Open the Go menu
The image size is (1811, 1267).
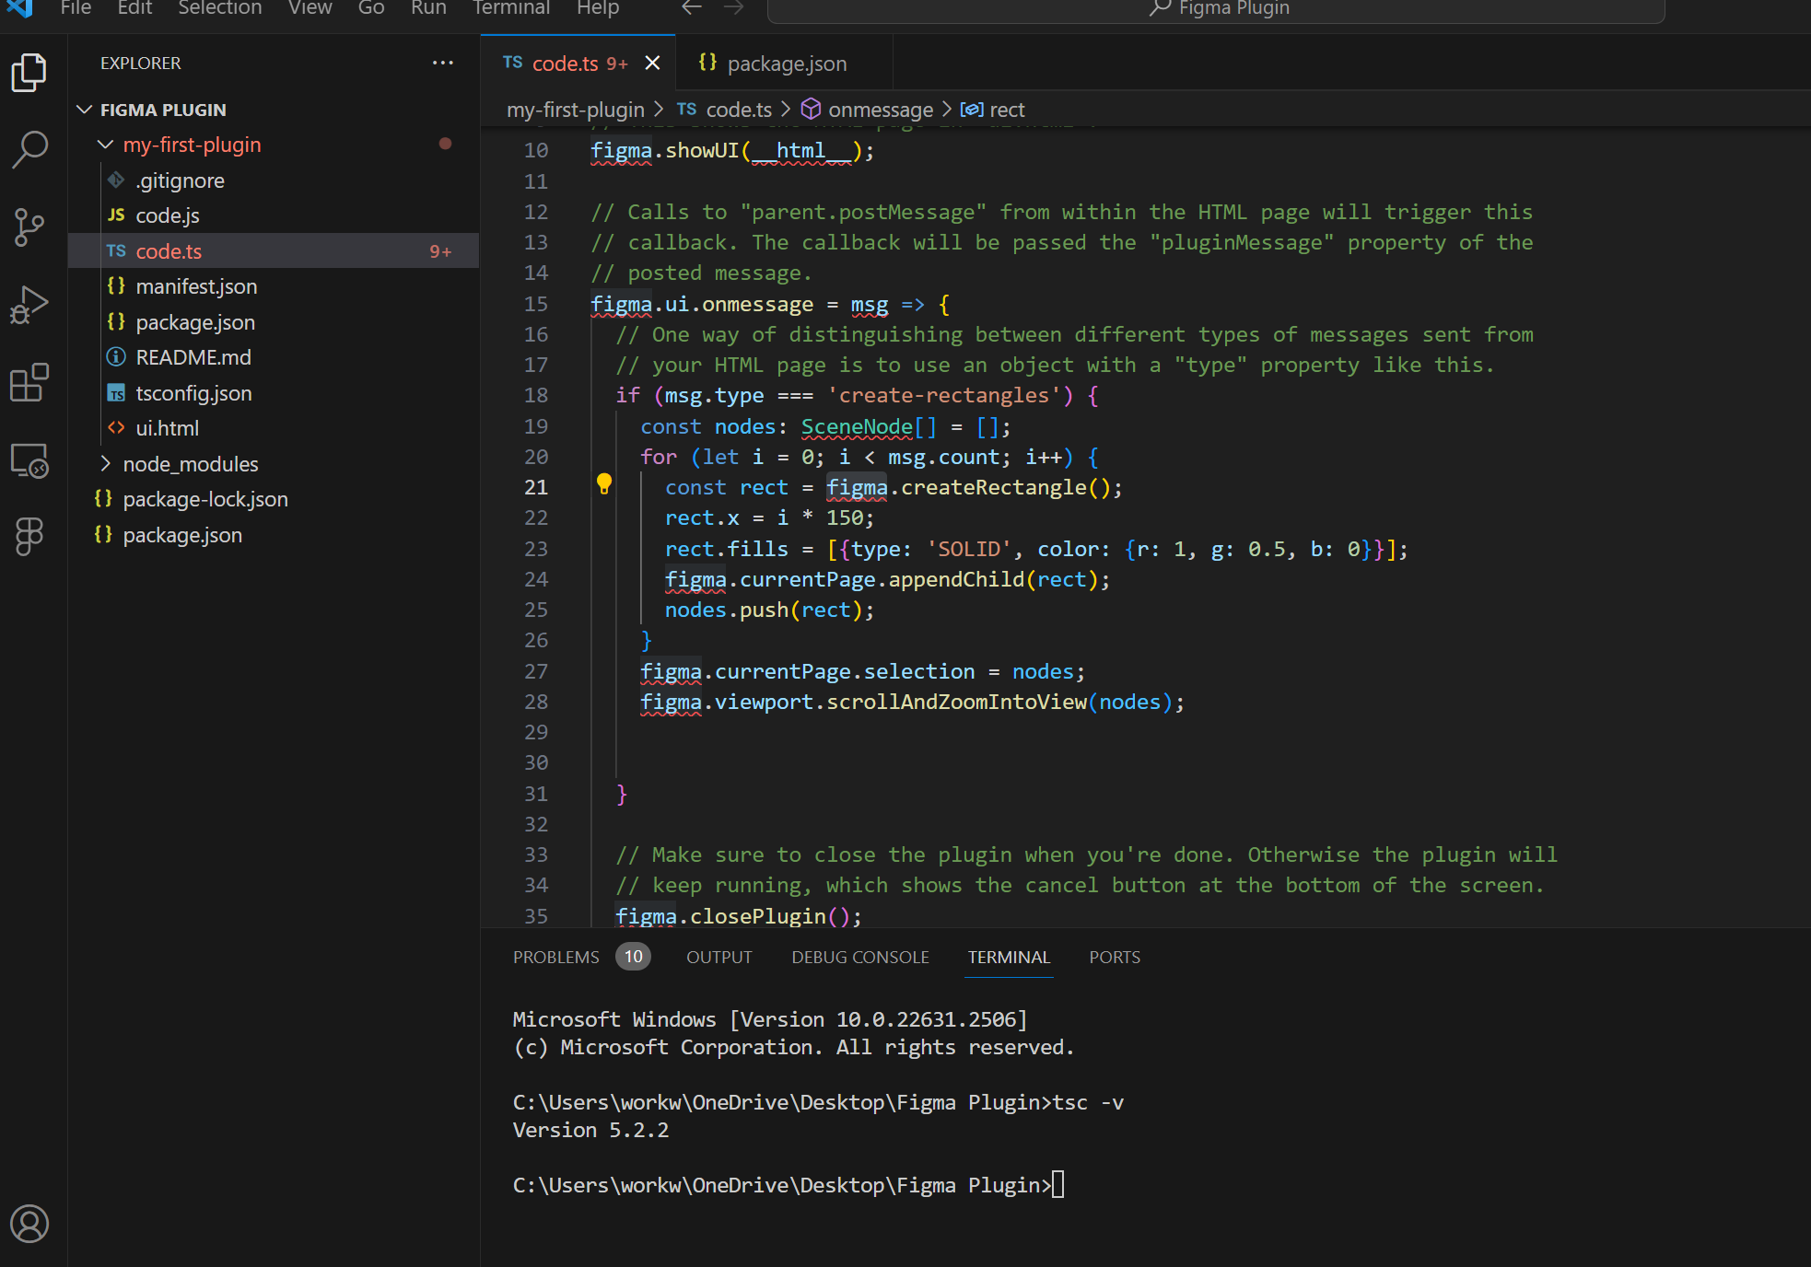pos(371,8)
